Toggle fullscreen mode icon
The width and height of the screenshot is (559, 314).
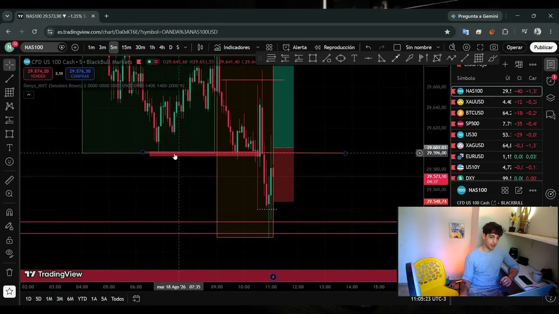pos(480,47)
